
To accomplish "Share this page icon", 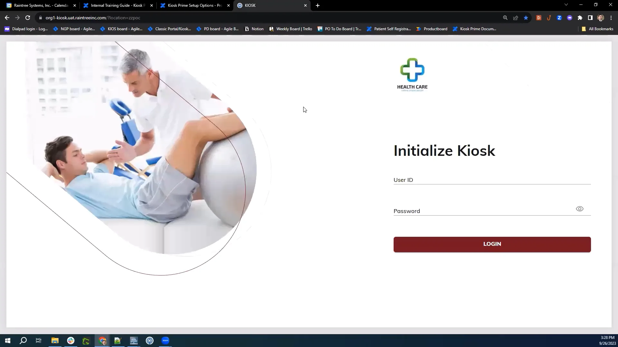I will [515, 18].
